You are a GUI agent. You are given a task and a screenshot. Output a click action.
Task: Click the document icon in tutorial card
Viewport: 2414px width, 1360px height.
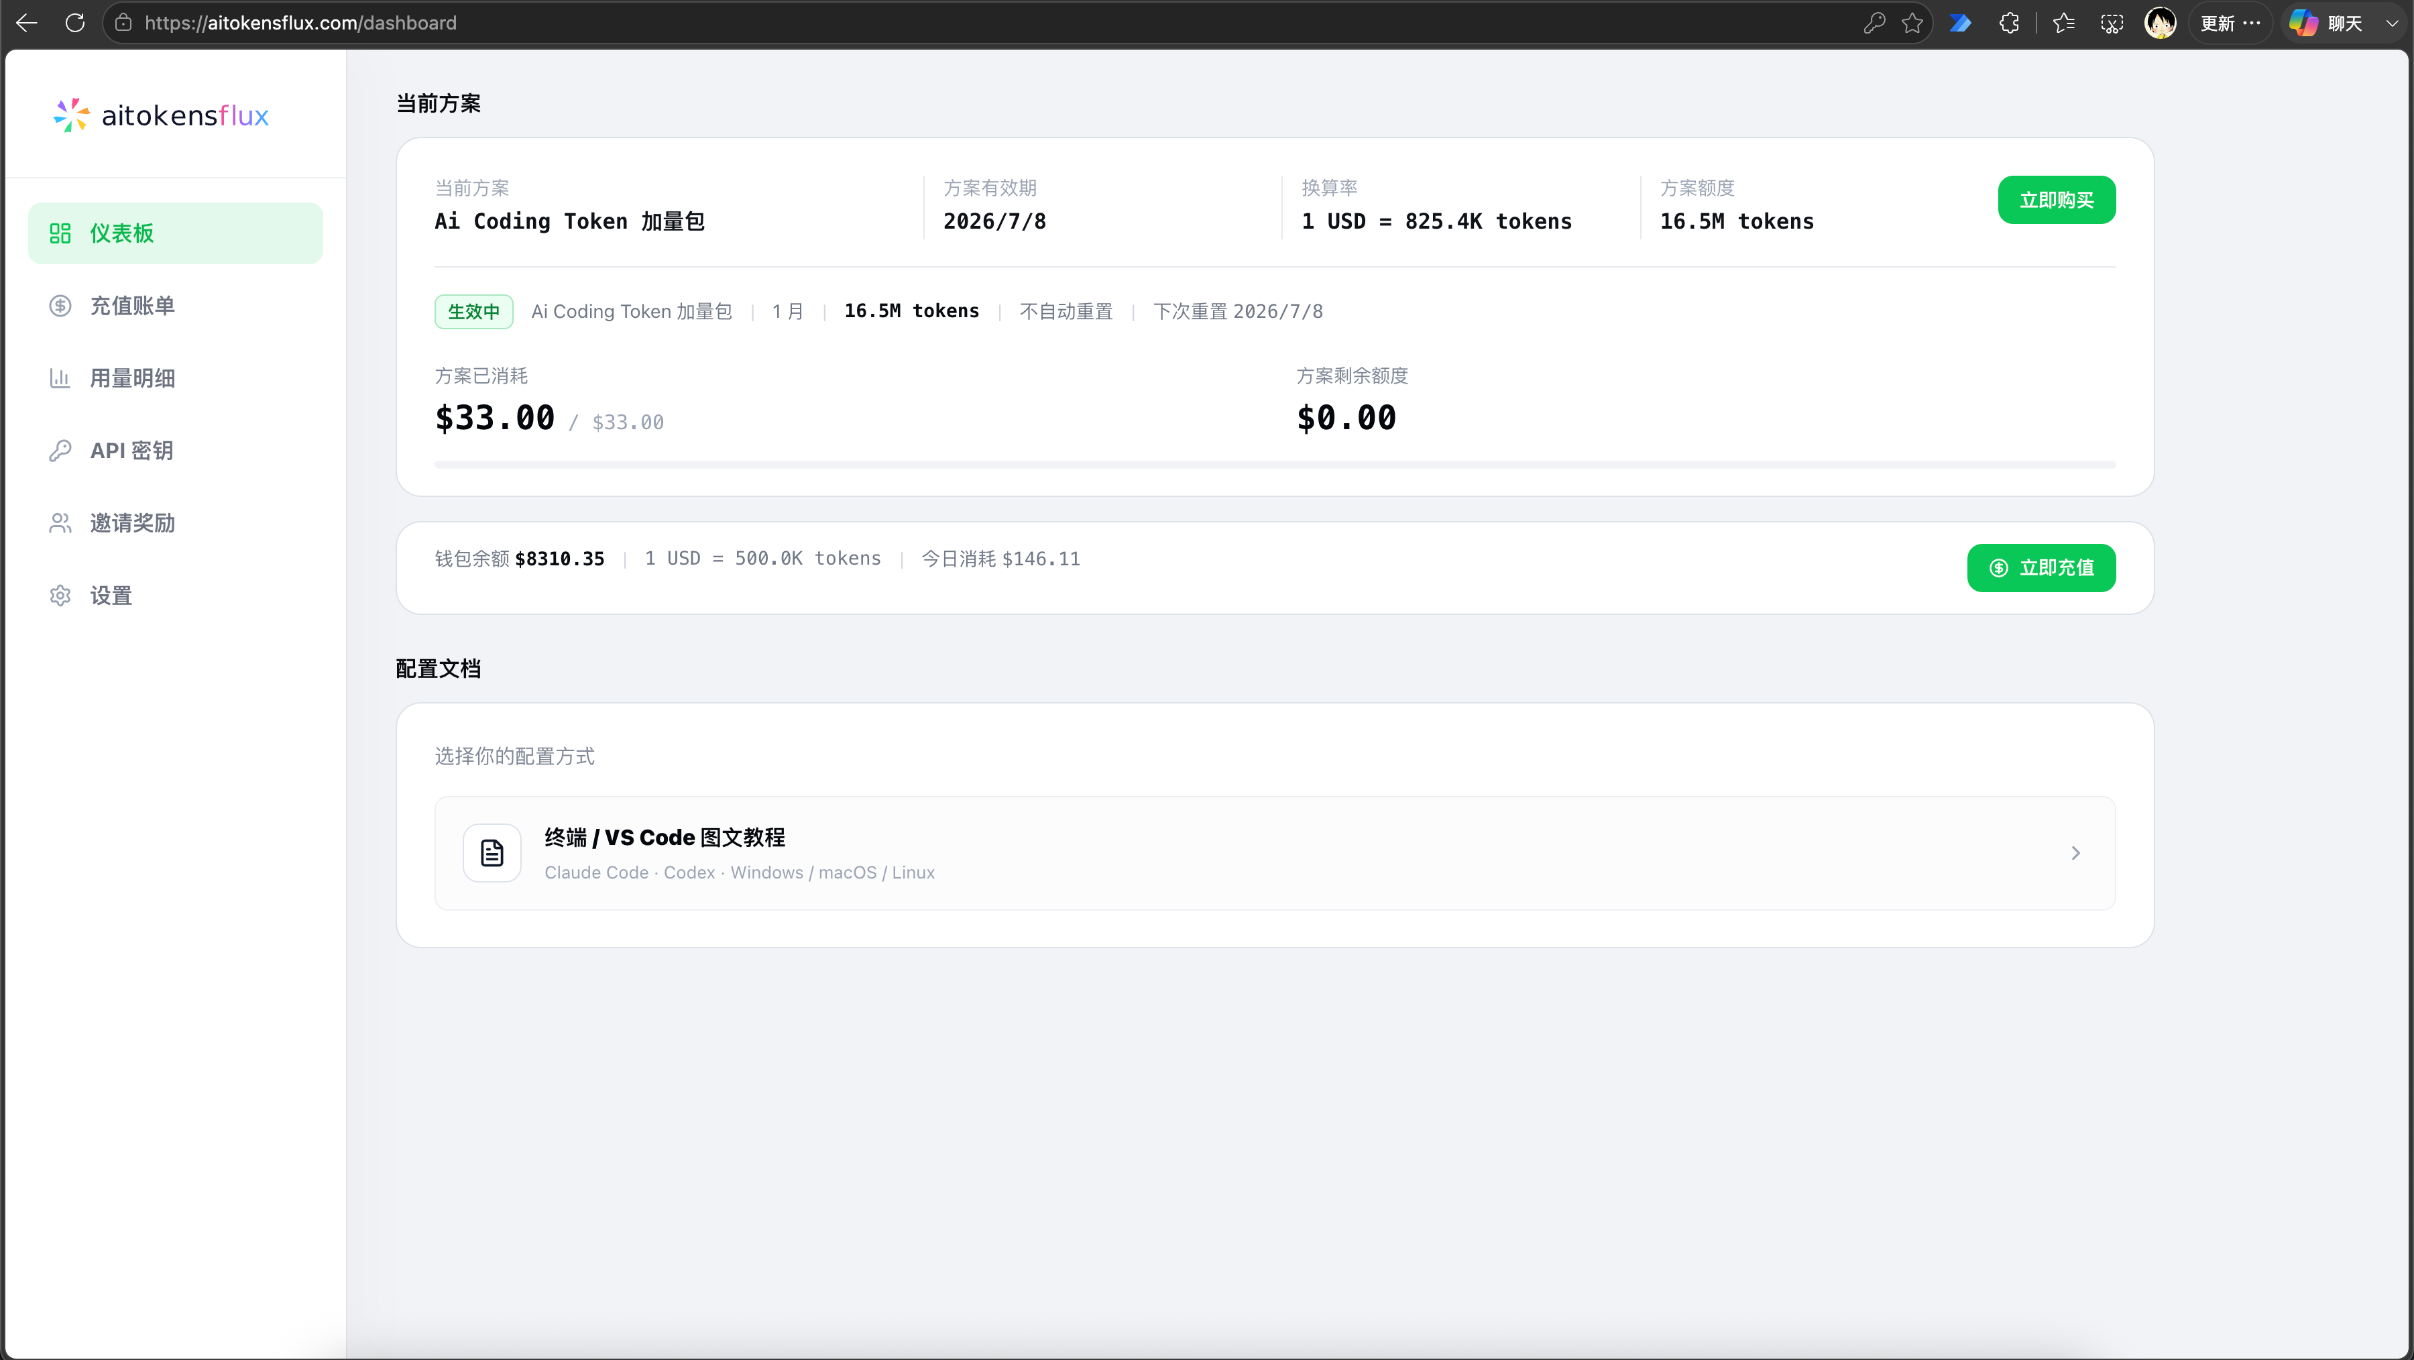(x=492, y=853)
